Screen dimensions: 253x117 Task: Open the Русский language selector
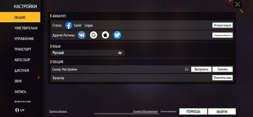pos(88,53)
